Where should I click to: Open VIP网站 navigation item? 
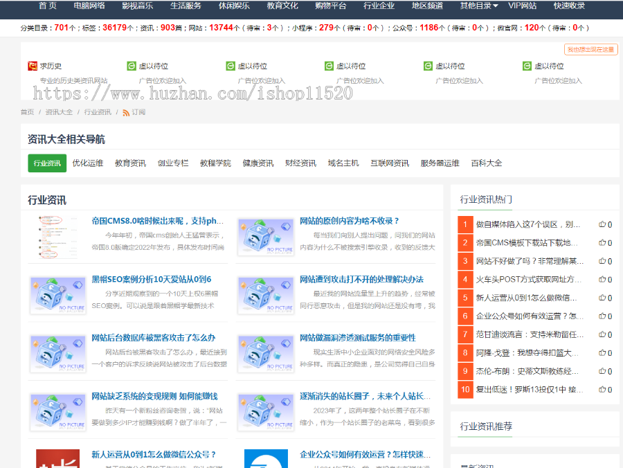click(523, 6)
